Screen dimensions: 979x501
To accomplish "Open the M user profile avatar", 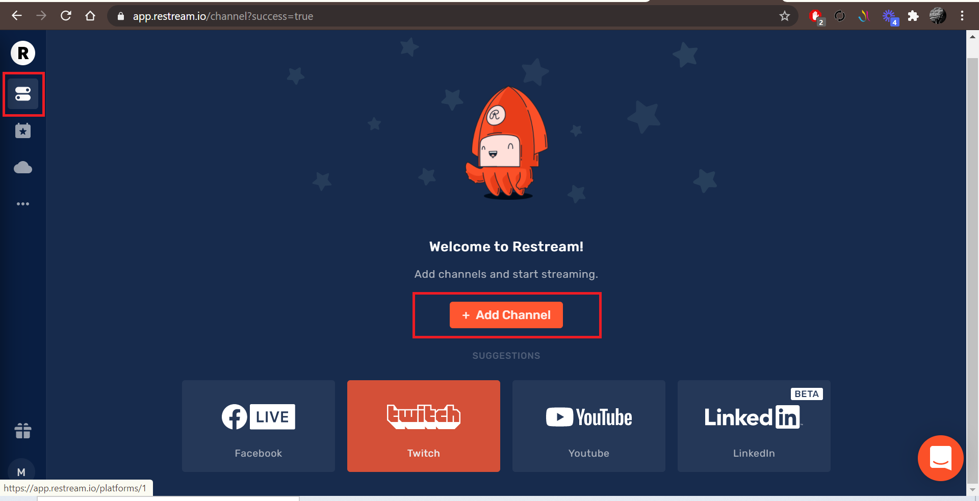I will click(21, 472).
